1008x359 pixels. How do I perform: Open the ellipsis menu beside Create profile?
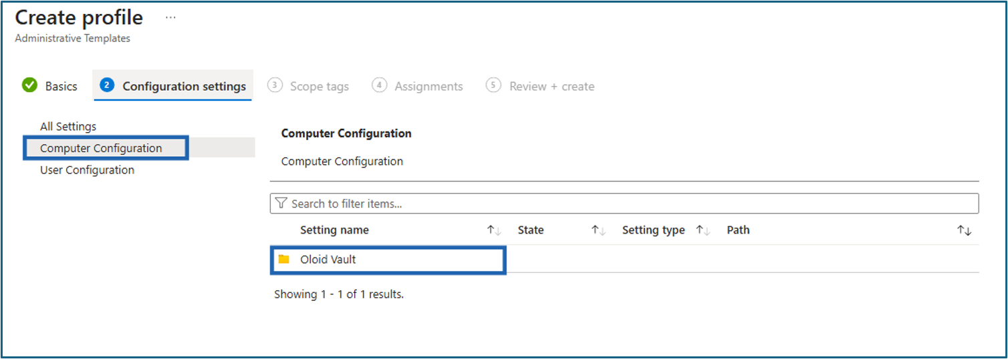tap(170, 17)
